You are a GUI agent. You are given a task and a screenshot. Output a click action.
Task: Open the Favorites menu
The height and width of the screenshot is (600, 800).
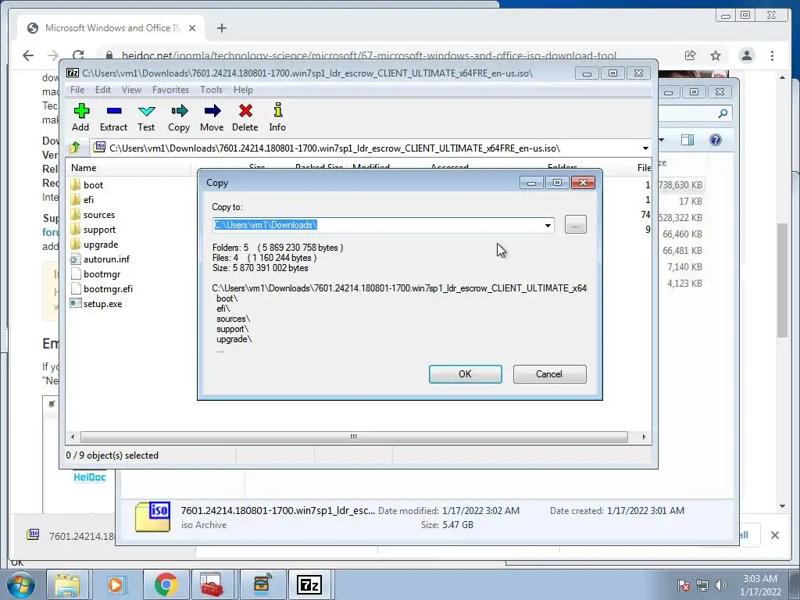tap(170, 89)
